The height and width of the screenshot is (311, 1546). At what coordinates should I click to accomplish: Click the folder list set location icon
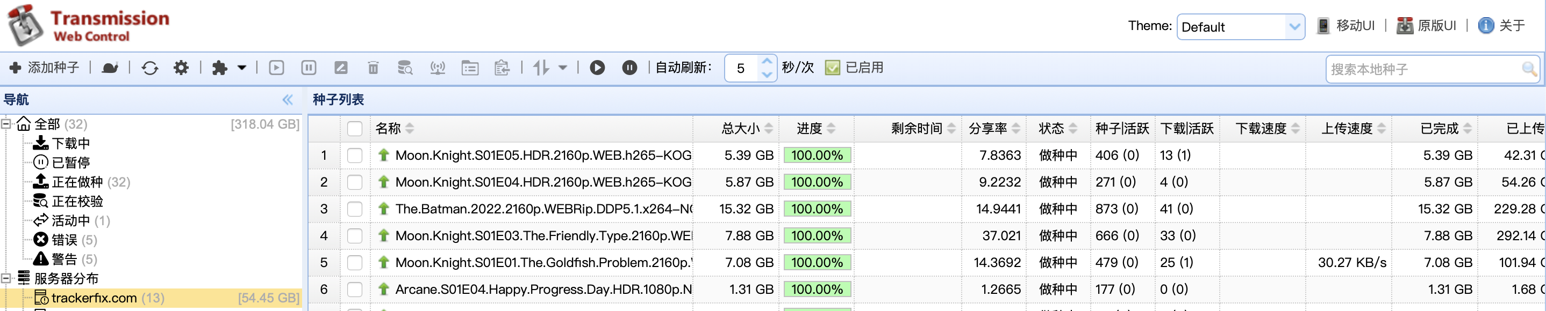(x=470, y=68)
